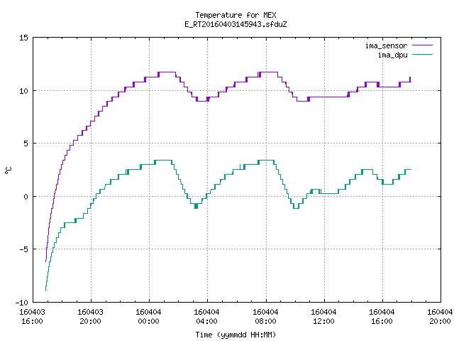Viewport: 454px width, 341px height.
Task: Click the x-axis tick '160404 16:00'
Action: click(382, 317)
